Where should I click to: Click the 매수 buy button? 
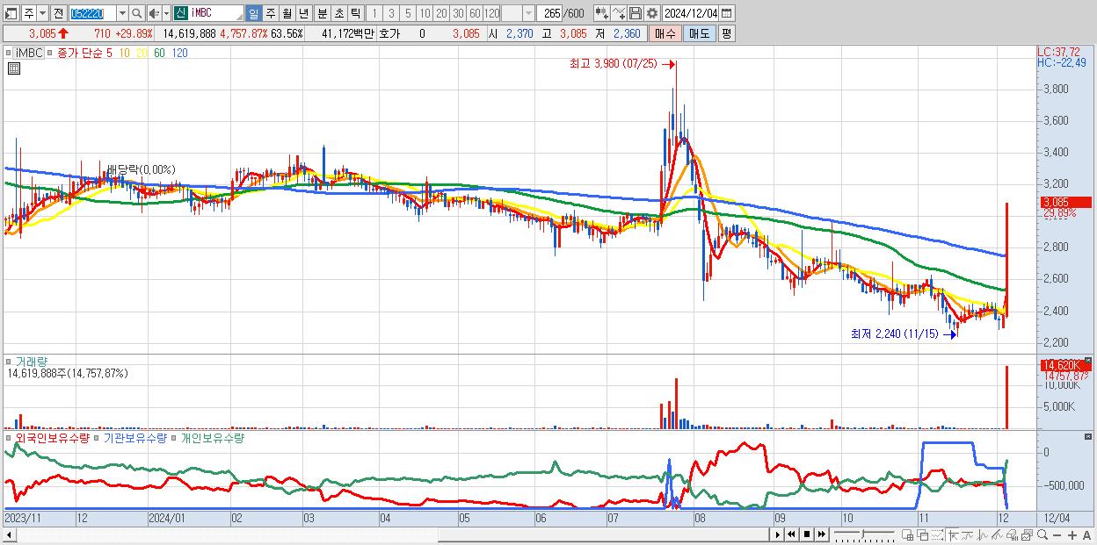click(665, 33)
